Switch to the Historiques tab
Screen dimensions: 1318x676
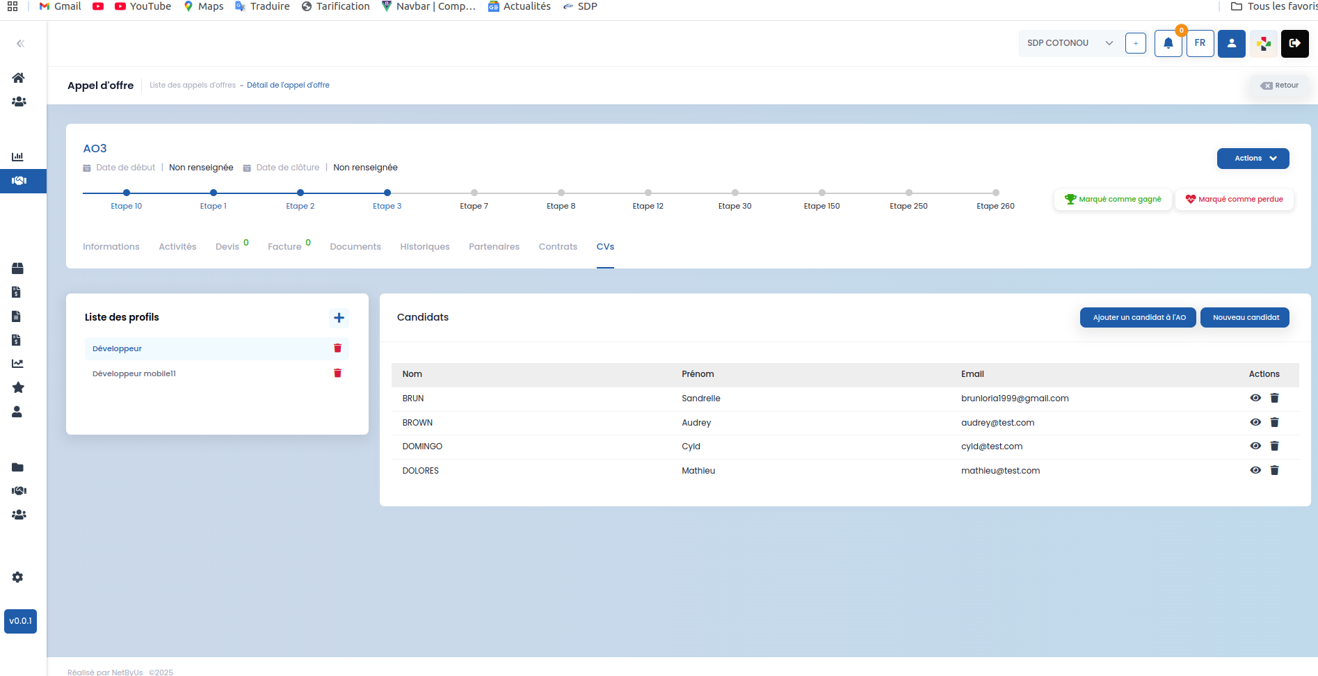click(425, 247)
